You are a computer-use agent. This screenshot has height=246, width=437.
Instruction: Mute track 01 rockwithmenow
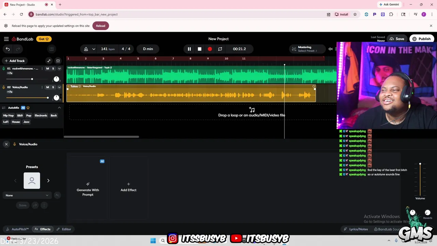[x=47, y=69]
